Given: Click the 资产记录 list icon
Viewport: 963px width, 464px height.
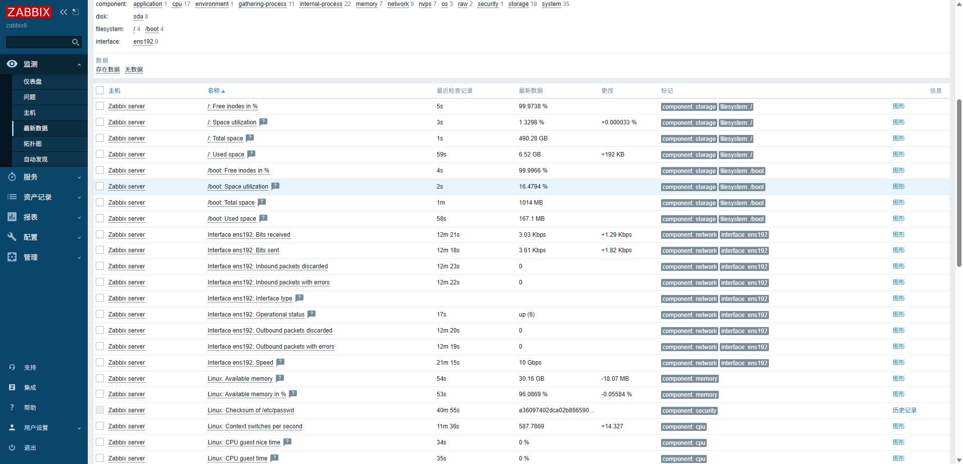Looking at the screenshot, I should (x=12, y=197).
